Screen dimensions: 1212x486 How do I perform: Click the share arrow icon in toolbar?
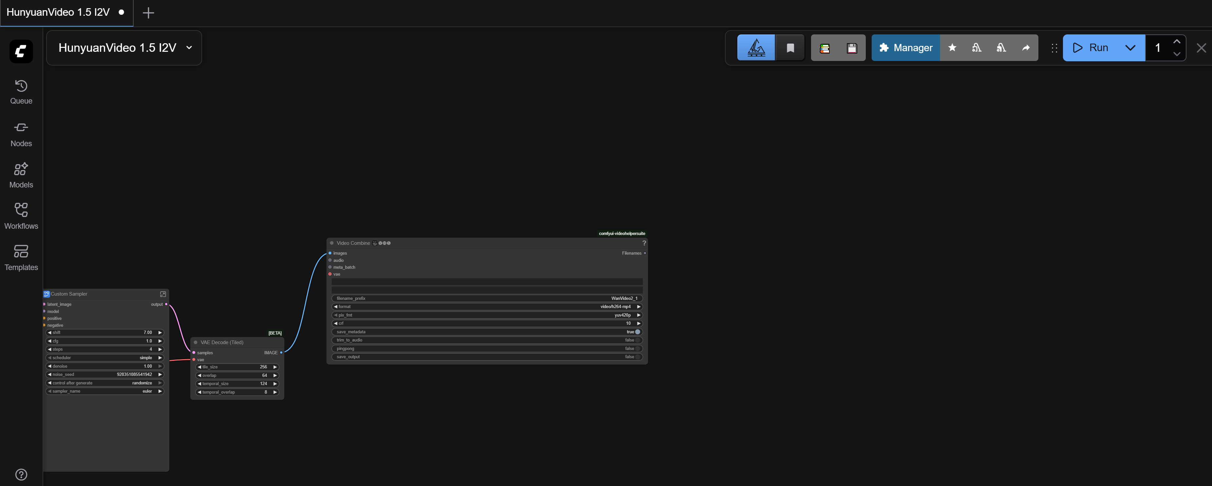1026,48
